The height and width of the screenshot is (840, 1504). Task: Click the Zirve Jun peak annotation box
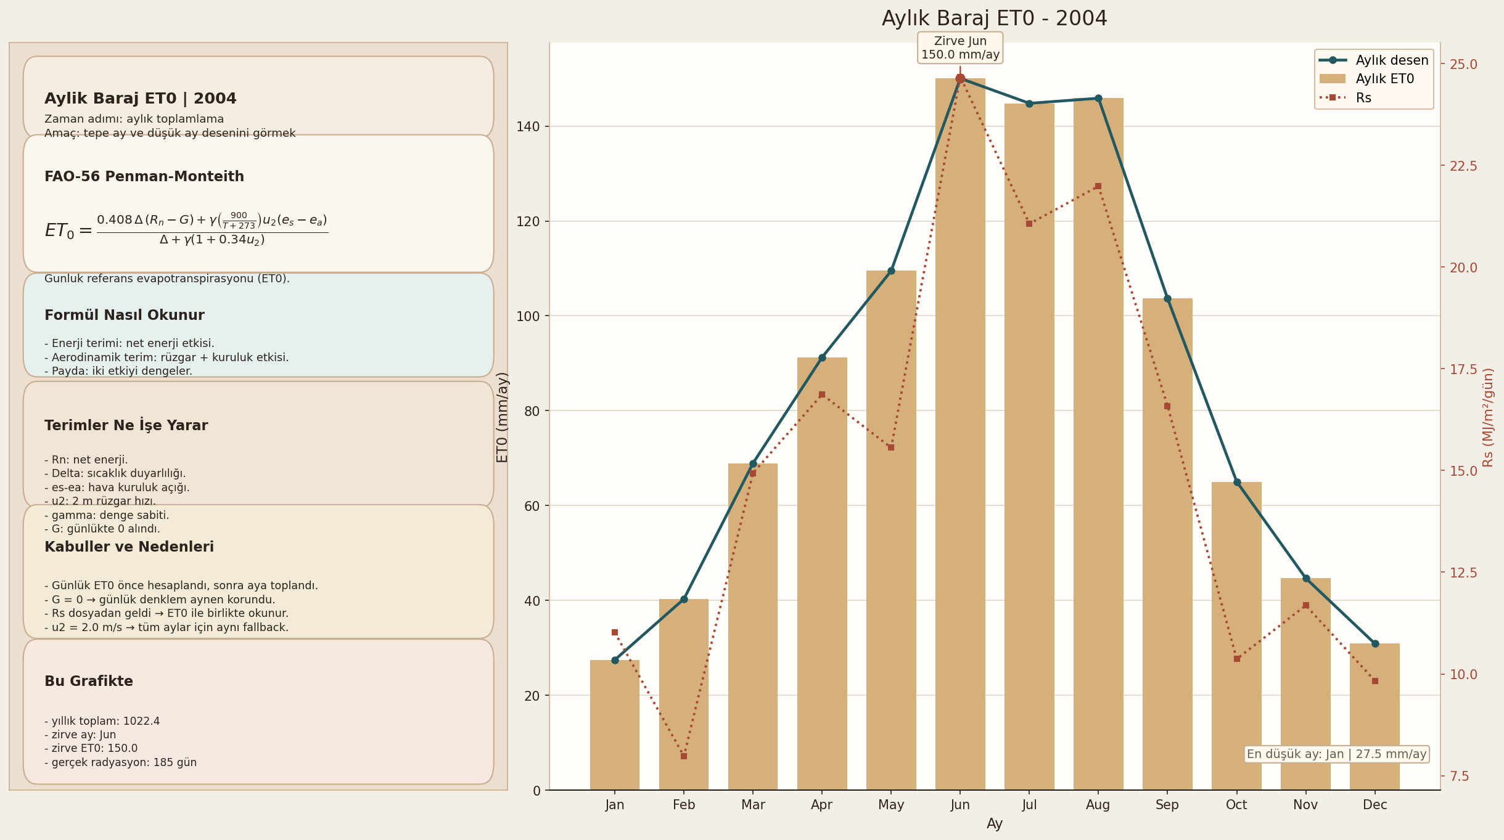pyautogui.click(x=960, y=48)
